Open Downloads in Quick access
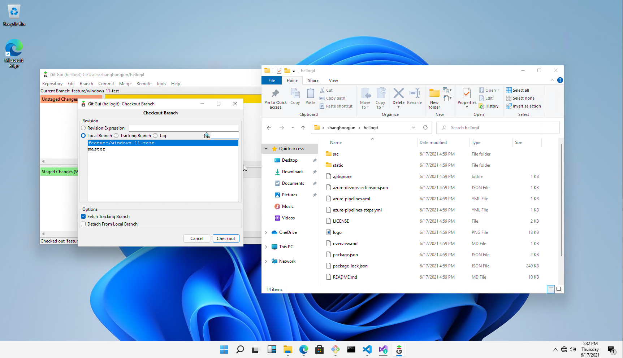 [293, 172]
